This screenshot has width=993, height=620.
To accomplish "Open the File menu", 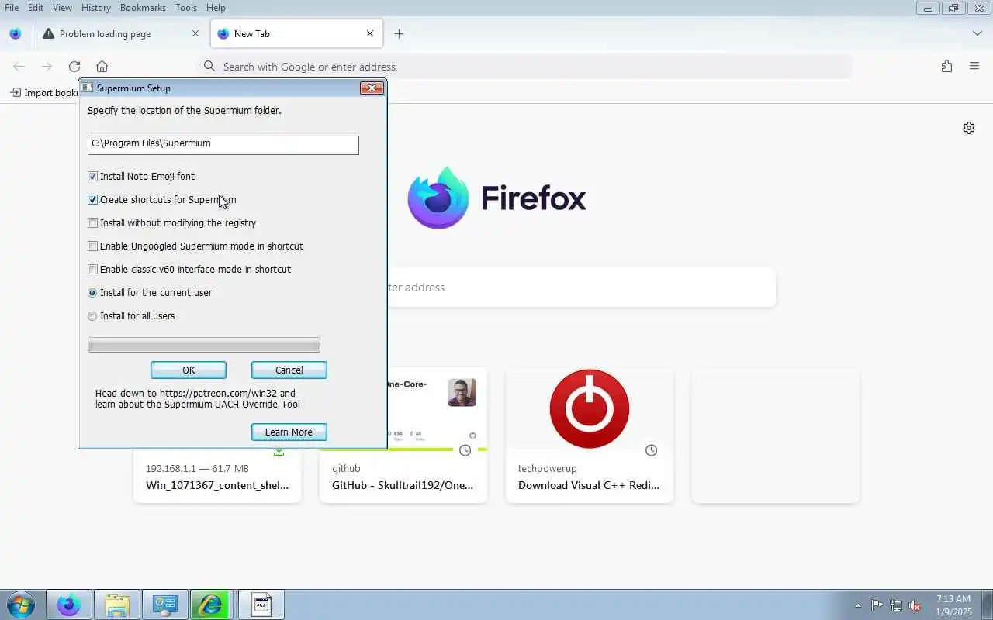I will point(12,8).
